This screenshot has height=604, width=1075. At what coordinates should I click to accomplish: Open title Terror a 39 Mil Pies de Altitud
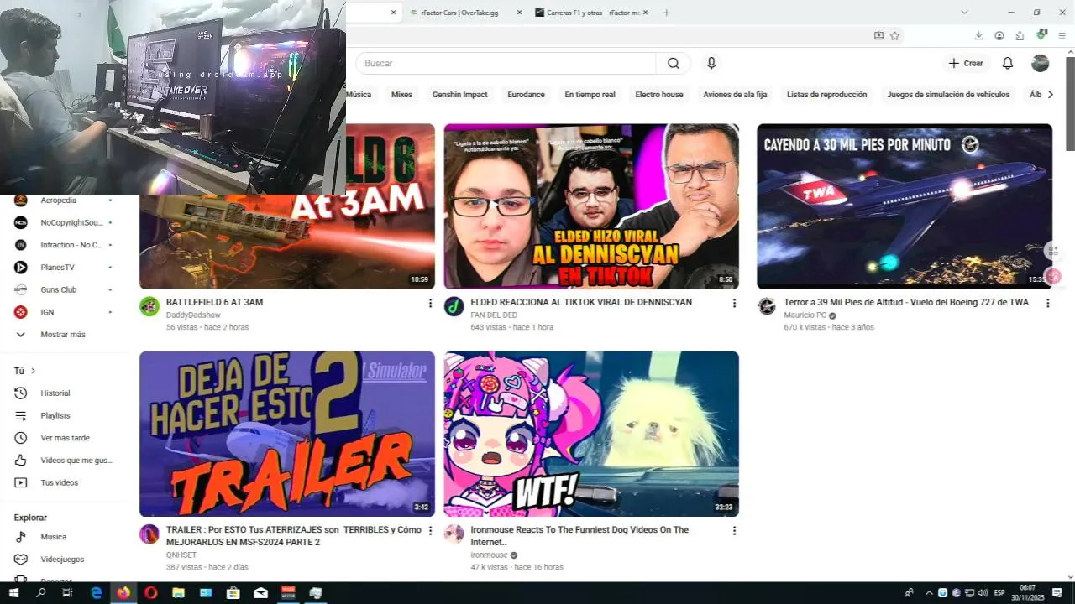(905, 302)
